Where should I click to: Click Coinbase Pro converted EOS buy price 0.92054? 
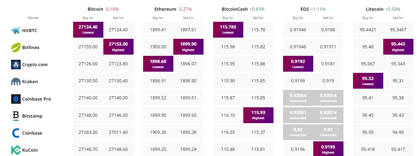[298, 98]
